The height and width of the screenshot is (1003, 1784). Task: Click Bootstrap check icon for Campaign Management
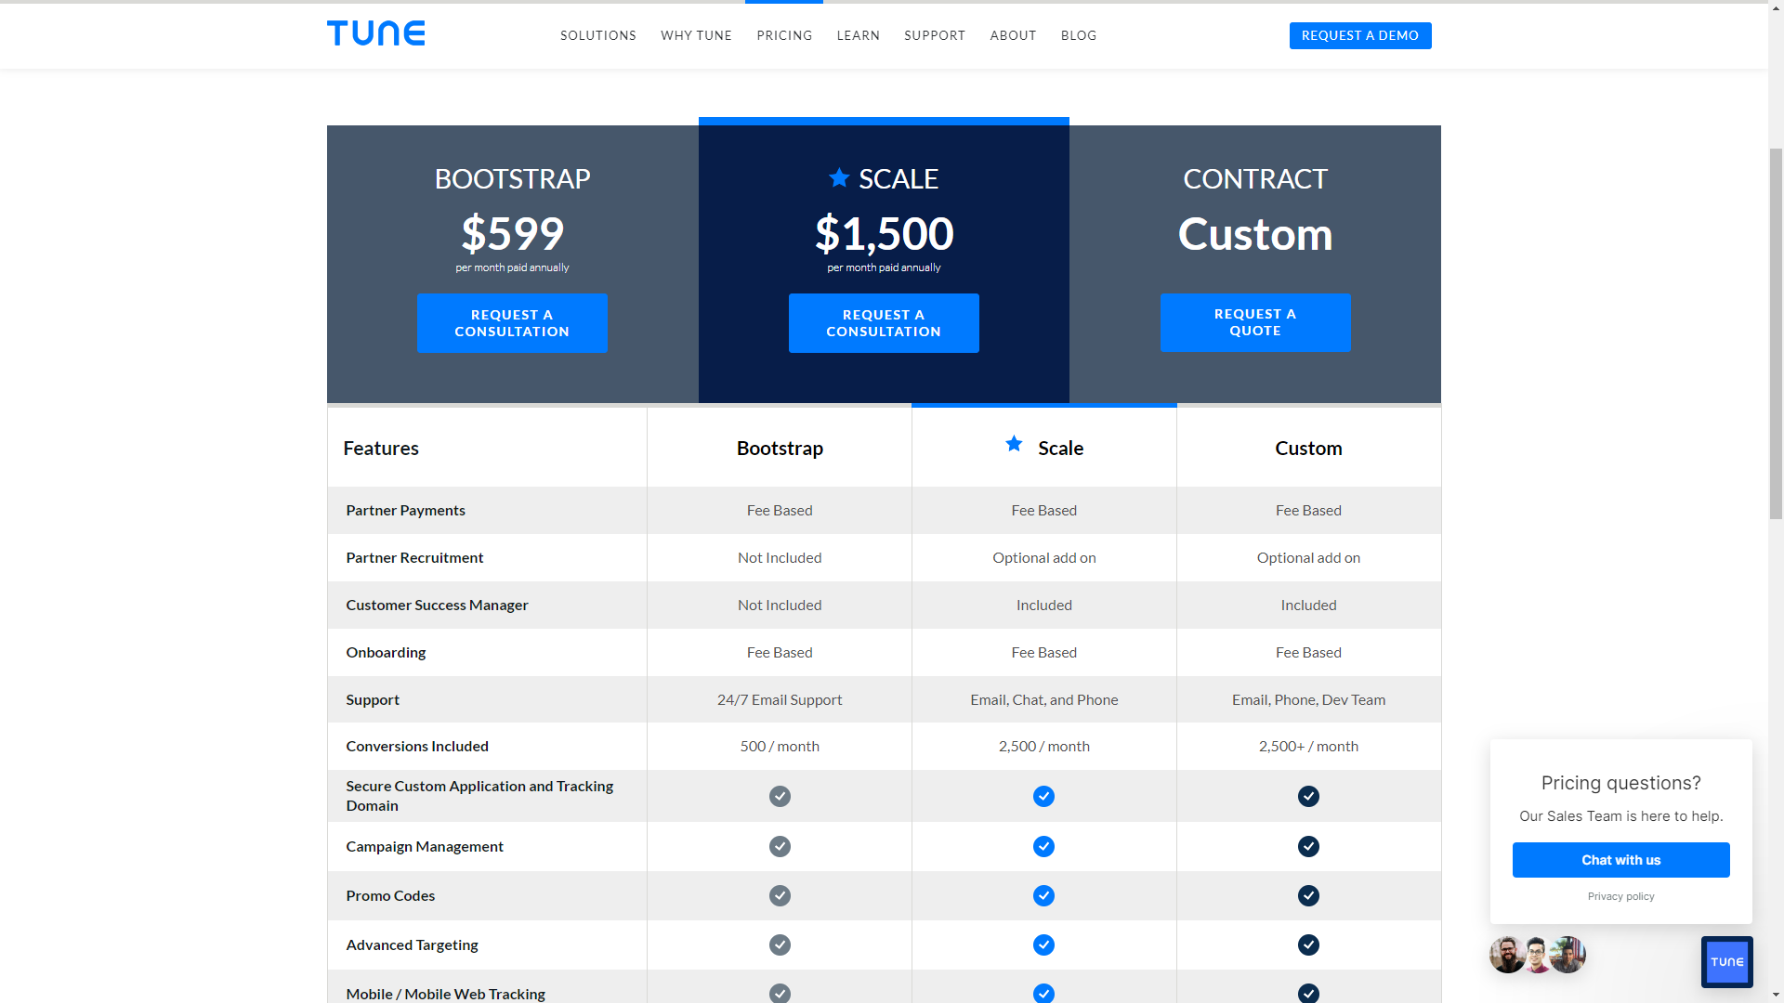tap(780, 846)
